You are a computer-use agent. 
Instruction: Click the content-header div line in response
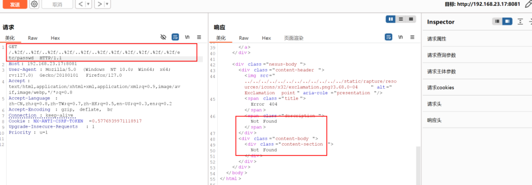click(281, 70)
